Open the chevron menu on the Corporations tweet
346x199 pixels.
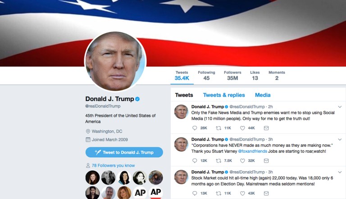340,139
